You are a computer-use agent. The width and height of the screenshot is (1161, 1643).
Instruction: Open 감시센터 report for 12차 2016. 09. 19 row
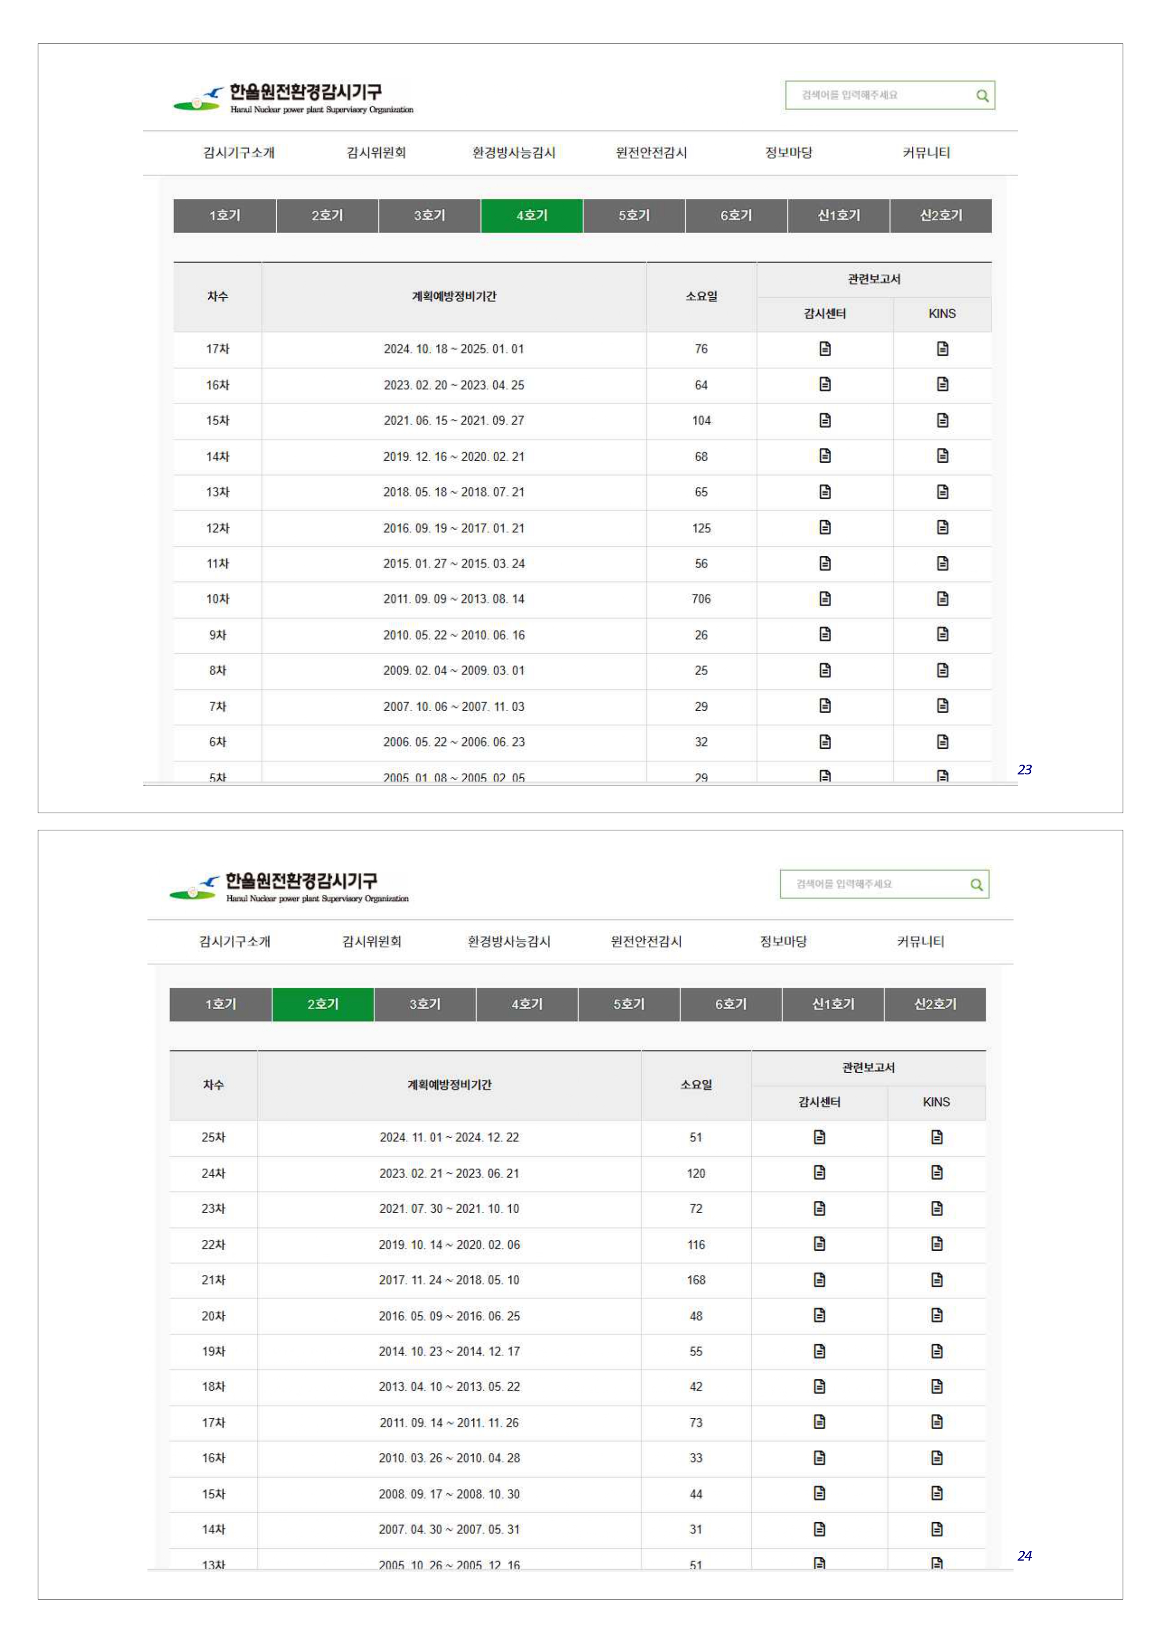point(825,527)
